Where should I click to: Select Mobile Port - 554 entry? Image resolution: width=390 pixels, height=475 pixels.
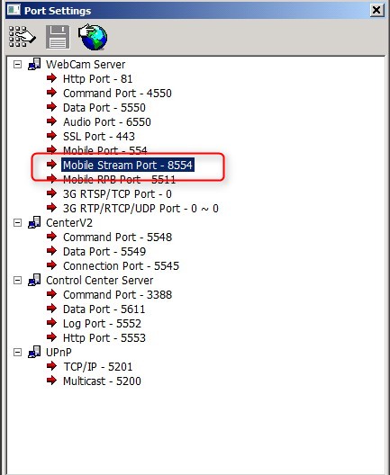[105, 150]
